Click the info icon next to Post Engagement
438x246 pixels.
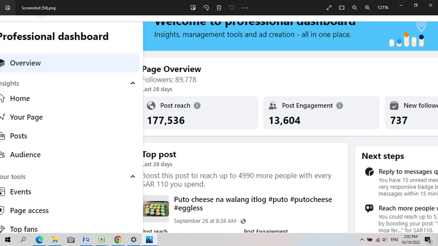(x=340, y=105)
